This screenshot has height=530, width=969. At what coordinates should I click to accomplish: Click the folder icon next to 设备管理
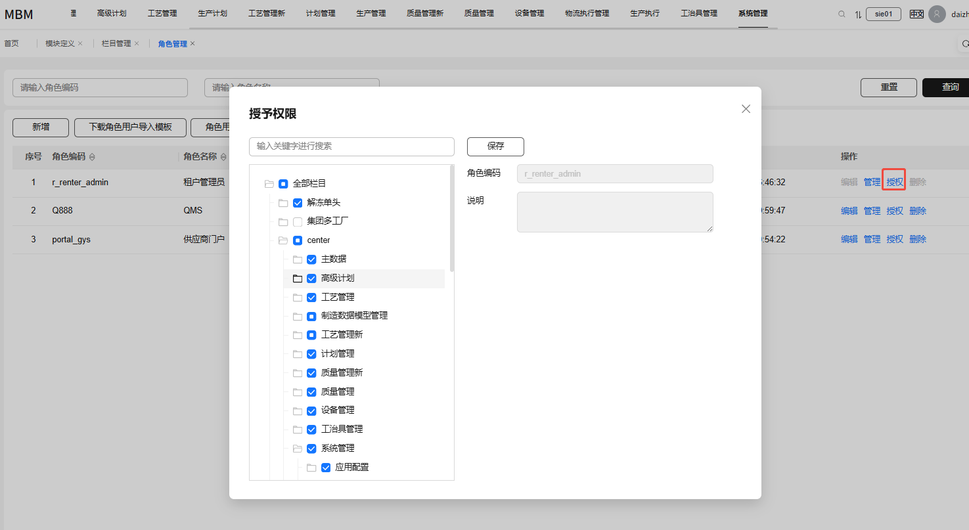pos(298,410)
